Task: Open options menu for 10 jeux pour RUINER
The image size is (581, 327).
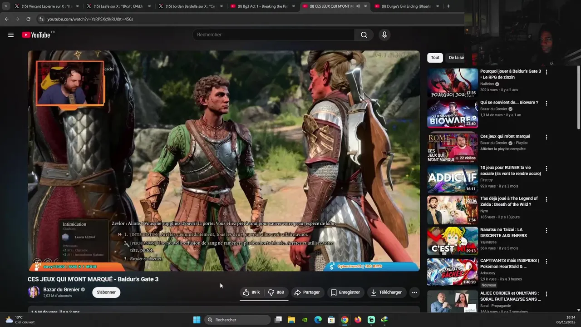Action: pyautogui.click(x=547, y=168)
